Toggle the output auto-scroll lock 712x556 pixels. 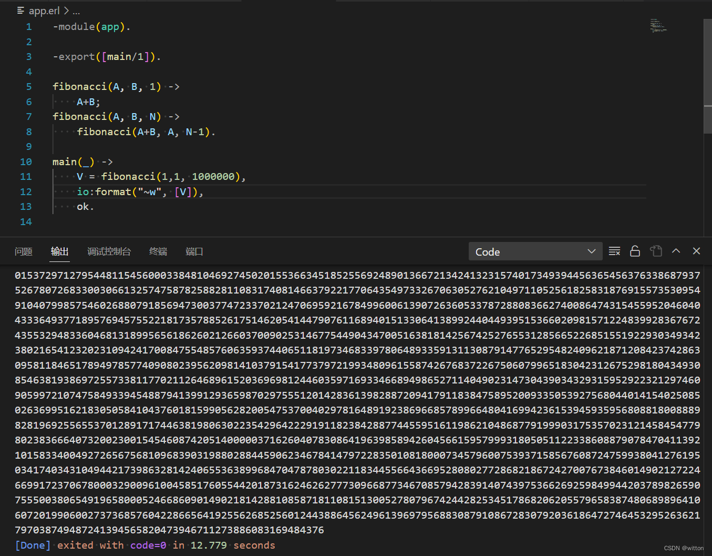(635, 251)
